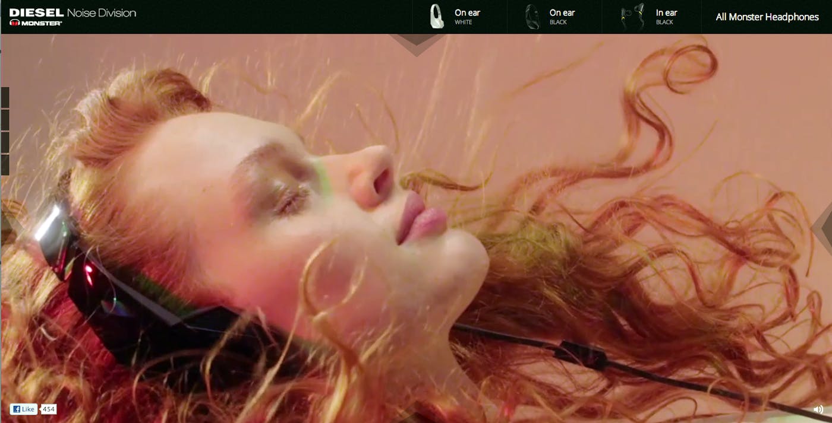Screen dimensions: 832x423
Task: Click the Facebook Like button
Action: tap(24, 409)
